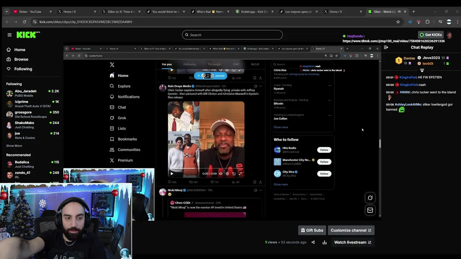The image size is (461, 259).
Task: Click the Gift Subs button
Action: pos(312,230)
